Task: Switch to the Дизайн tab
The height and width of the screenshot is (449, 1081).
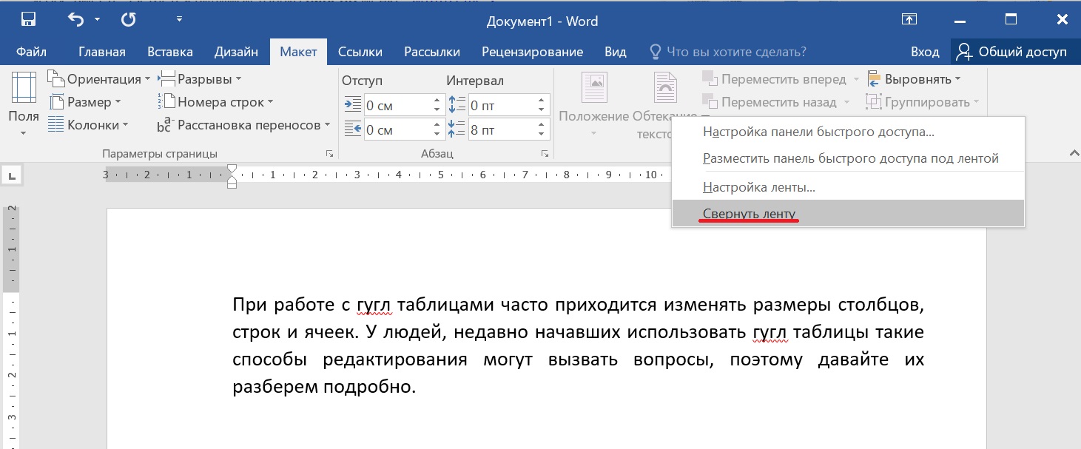Action: 236,52
